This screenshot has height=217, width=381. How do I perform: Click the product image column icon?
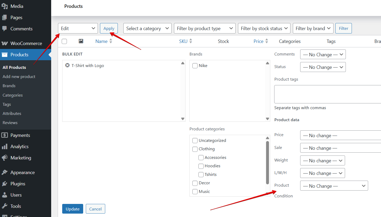tap(81, 41)
